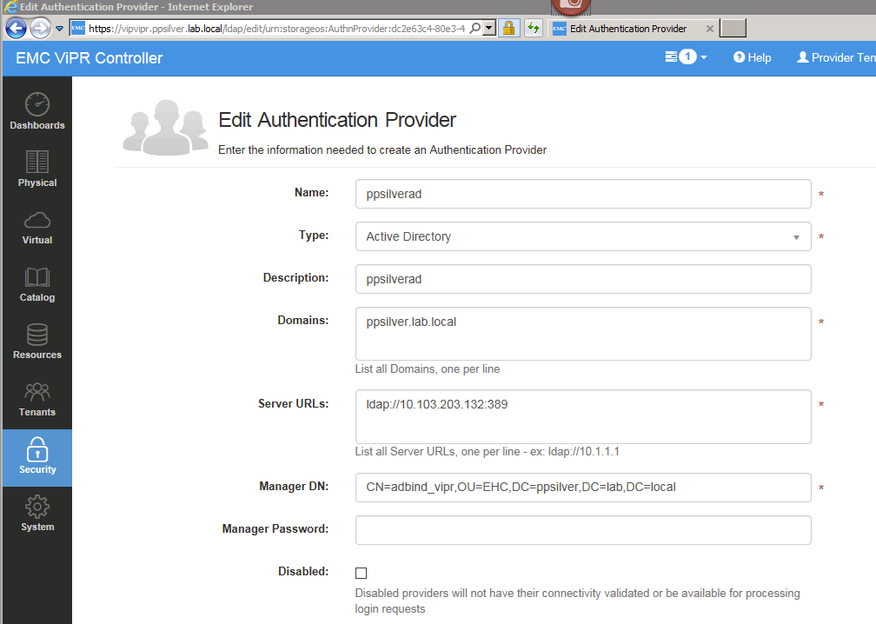Refresh the page with the refresh button
This screenshot has width=876, height=624.
533,28
